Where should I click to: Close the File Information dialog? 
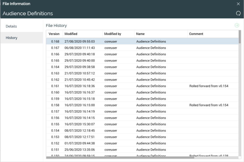click(x=238, y=4)
